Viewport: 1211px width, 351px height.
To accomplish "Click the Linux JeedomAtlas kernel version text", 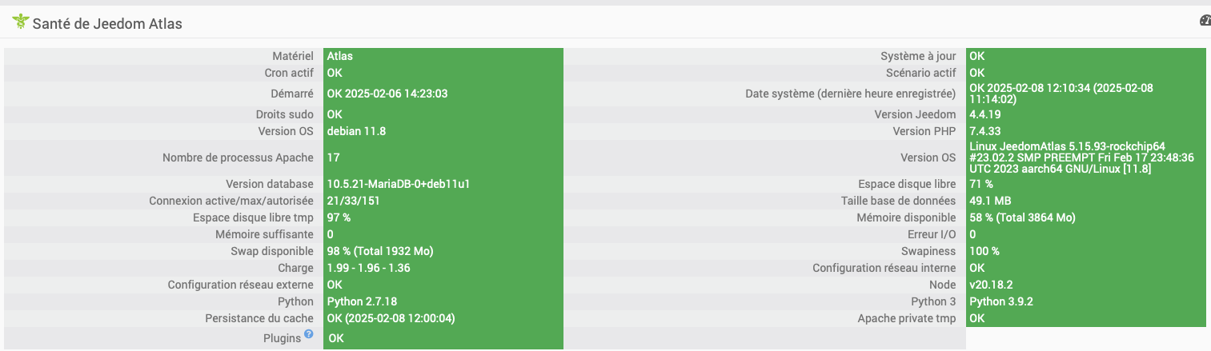I will tap(1081, 158).
